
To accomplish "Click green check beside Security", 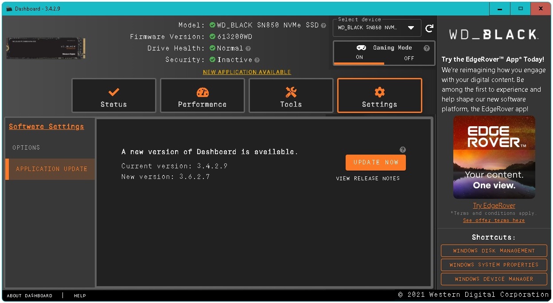I will tap(212, 60).
